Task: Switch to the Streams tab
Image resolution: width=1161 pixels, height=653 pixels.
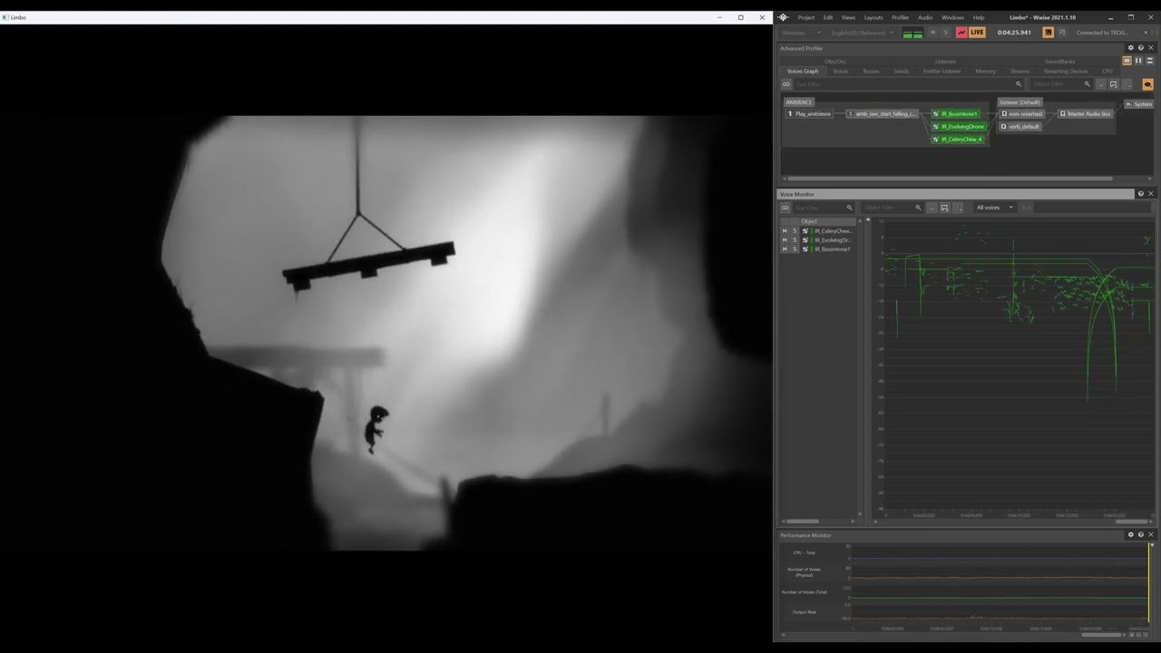Action: [x=1020, y=71]
